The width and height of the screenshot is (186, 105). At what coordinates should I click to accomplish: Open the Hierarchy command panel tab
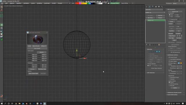coord(153,7)
